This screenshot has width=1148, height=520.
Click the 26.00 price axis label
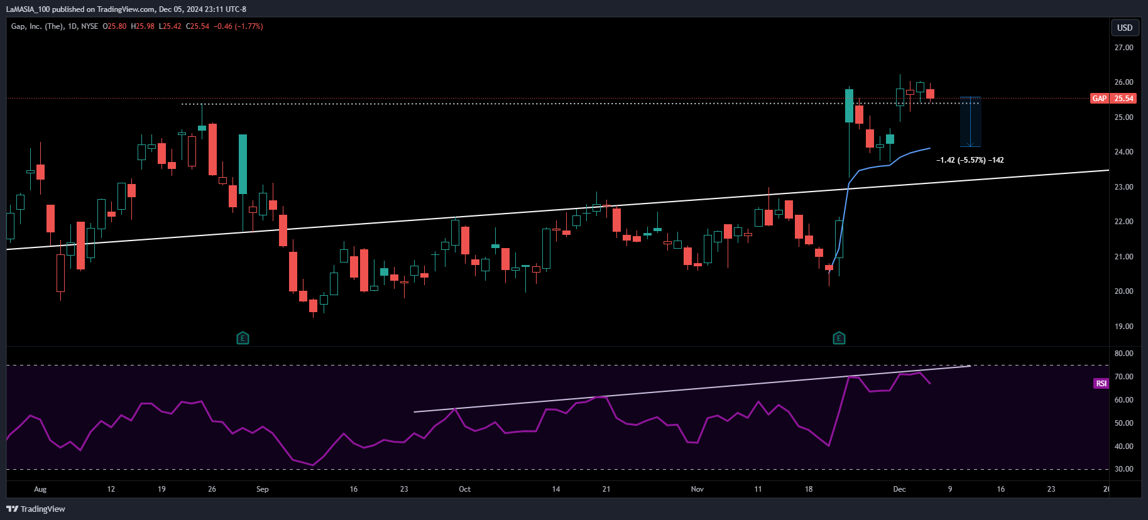click(1123, 82)
